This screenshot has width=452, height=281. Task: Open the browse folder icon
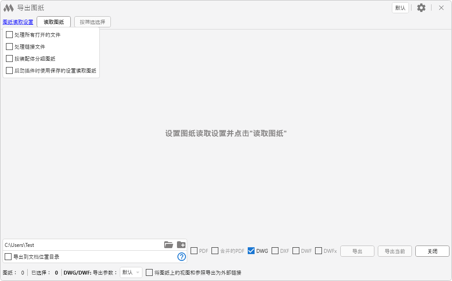tap(168, 245)
